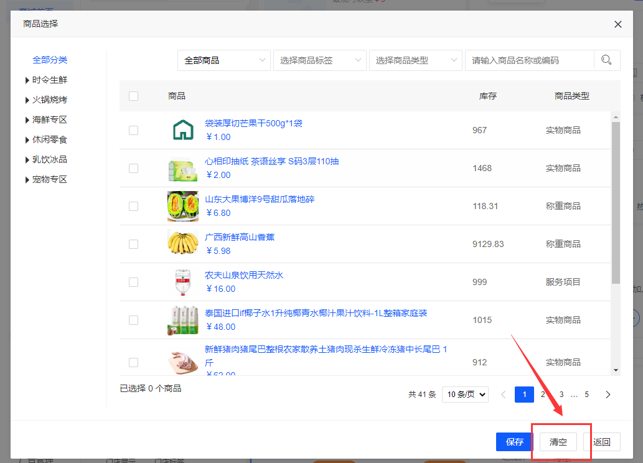Click the banana product thumbnail
The image size is (643, 463).
(x=183, y=242)
